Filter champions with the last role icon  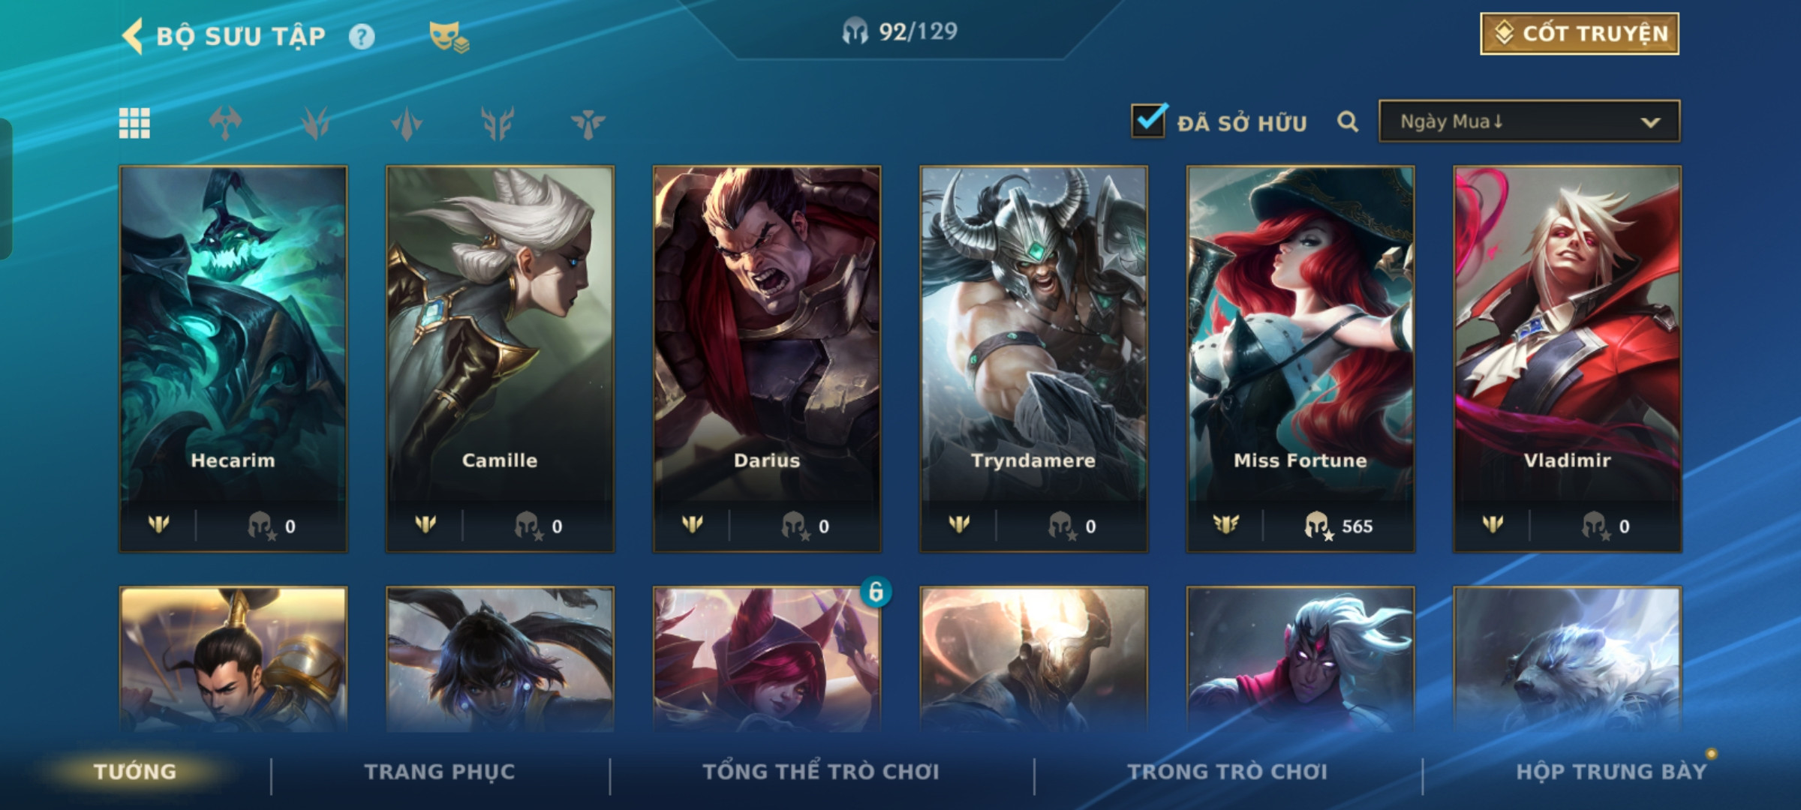[x=588, y=123]
